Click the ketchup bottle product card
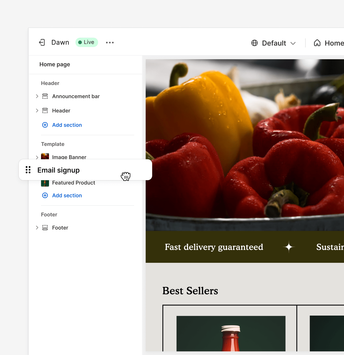 230,328
